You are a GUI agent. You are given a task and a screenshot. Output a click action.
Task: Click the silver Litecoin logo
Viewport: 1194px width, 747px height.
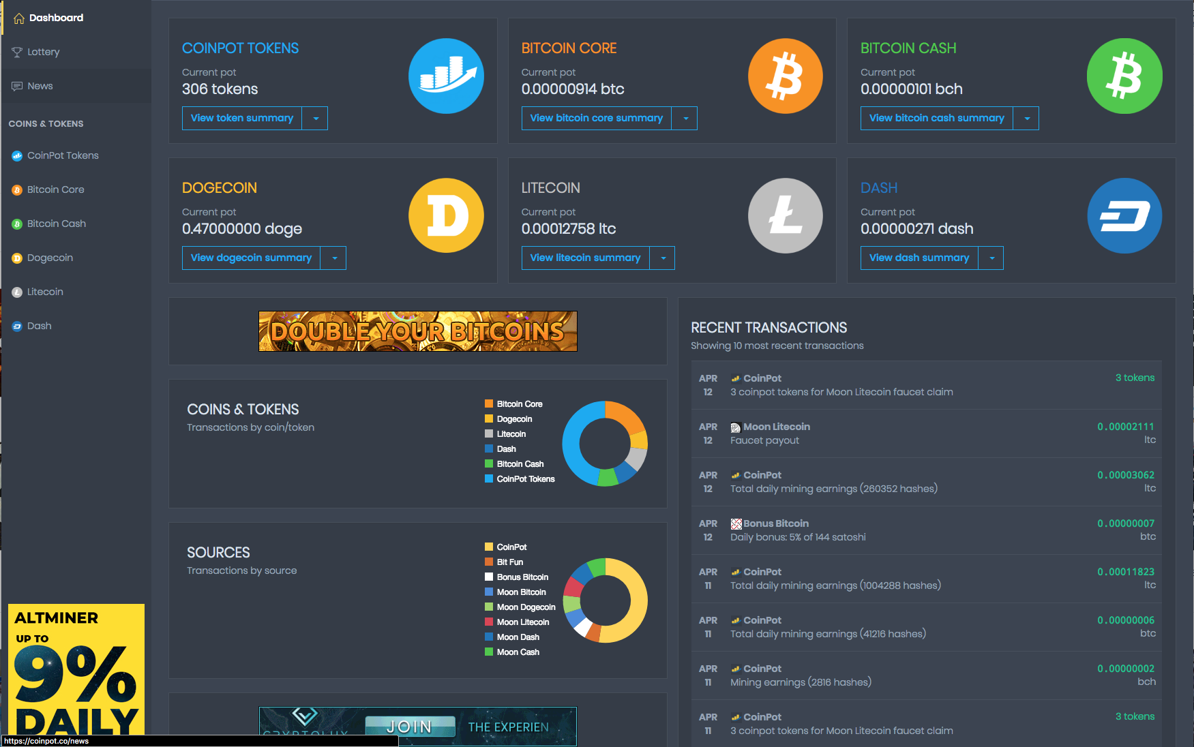[x=785, y=216]
